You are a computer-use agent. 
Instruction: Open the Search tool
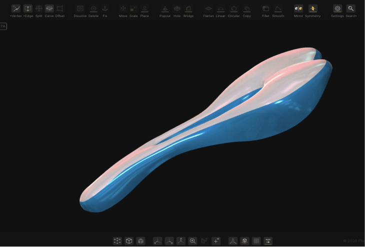[351, 9]
